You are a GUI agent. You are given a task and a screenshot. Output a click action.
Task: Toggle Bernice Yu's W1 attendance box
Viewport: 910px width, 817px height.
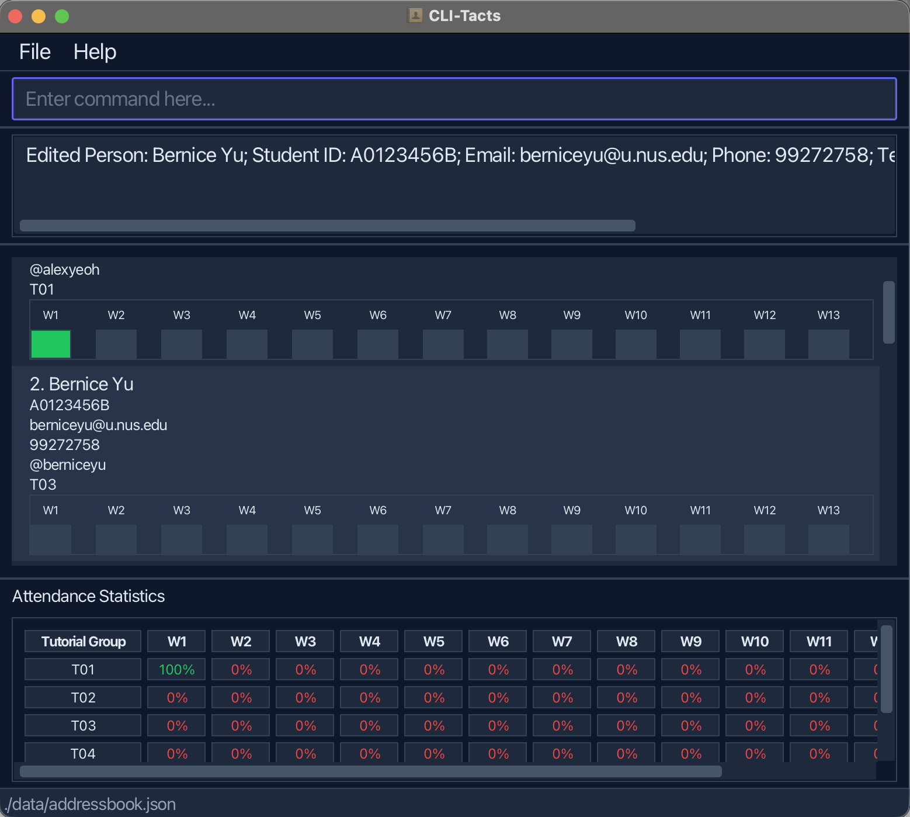pos(51,539)
